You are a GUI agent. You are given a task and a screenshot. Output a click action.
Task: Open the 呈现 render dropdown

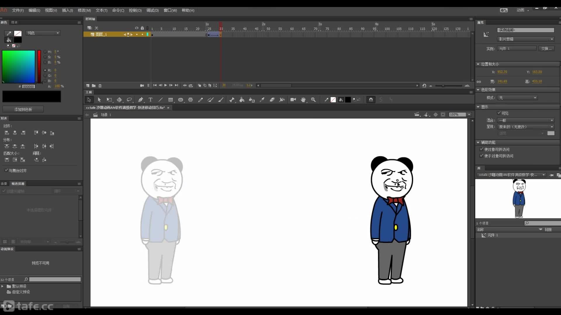[x=525, y=127]
